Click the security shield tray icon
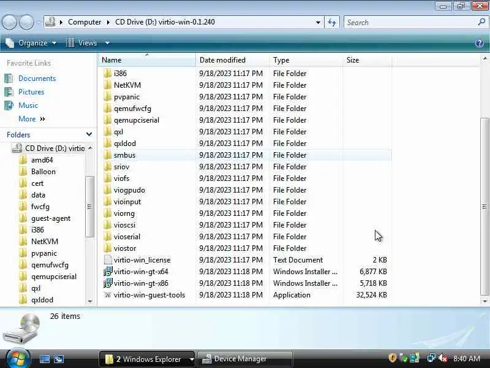The height and width of the screenshot is (368, 490). pyautogui.click(x=392, y=358)
